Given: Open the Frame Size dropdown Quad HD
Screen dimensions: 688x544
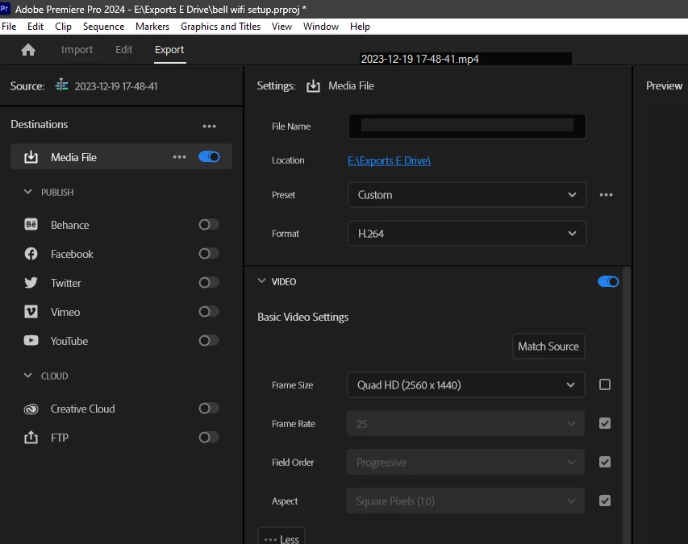Looking at the screenshot, I should click(465, 385).
